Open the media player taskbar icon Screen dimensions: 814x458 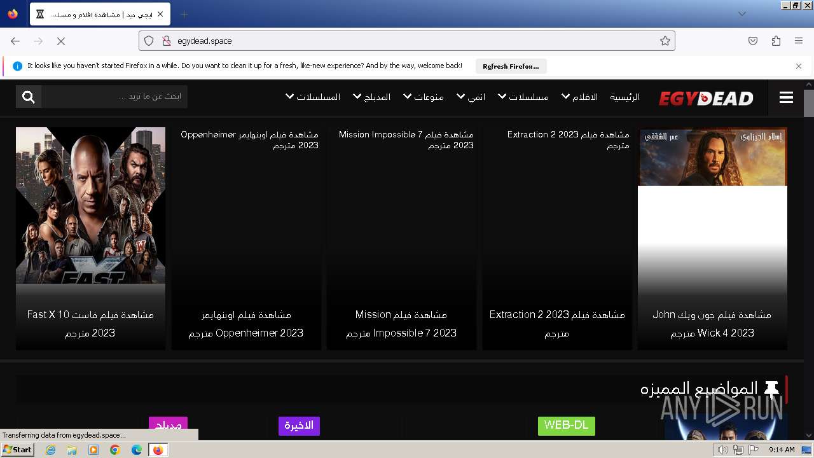pos(93,450)
